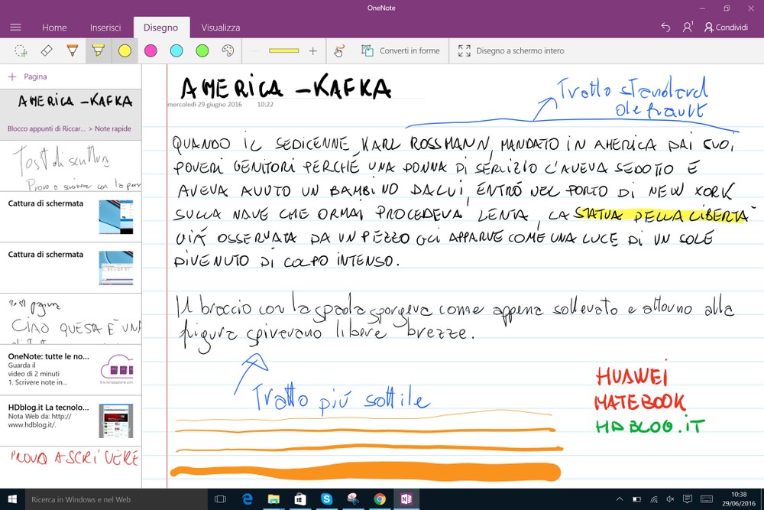This screenshot has width=764, height=510.
Task: Pick the yellow ink color
Action: (125, 50)
